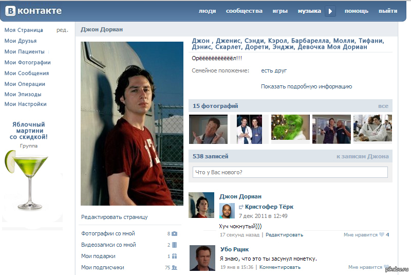Open Мои Настройки from the sidebar

coord(26,104)
